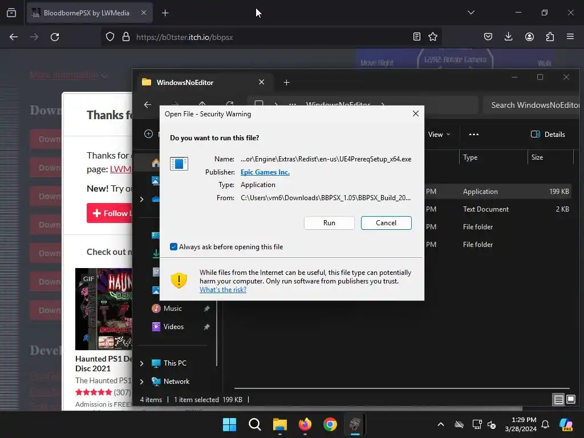Image resolution: width=584 pixels, height=438 pixels.
Task: Open Firefox tracking protection shield icon
Action: click(x=110, y=37)
